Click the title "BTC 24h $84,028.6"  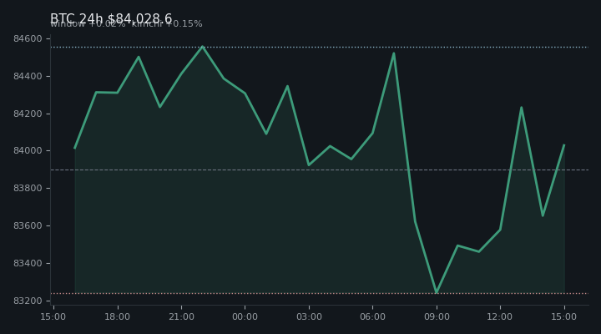[111, 18]
